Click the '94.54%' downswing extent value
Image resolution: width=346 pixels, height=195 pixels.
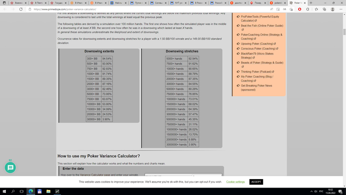pyautogui.click(x=107, y=59)
